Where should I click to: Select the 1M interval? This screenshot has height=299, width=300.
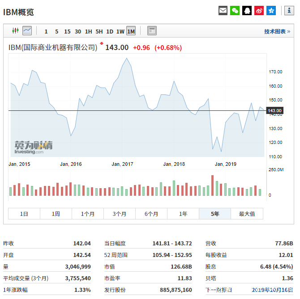(x=131, y=31)
